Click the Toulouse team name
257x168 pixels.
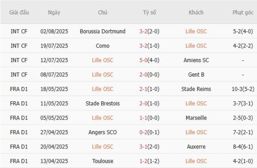pos(102,161)
